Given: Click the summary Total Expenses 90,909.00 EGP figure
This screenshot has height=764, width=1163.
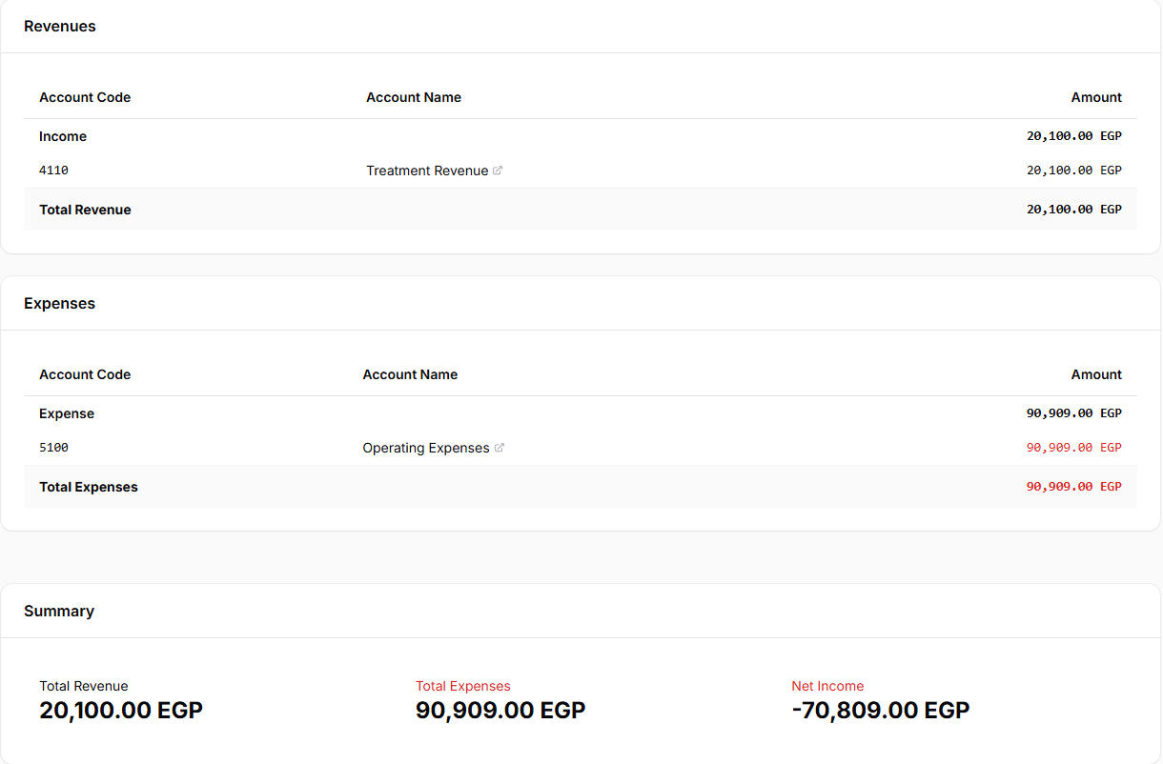Looking at the screenshot, I should (500, 711).
